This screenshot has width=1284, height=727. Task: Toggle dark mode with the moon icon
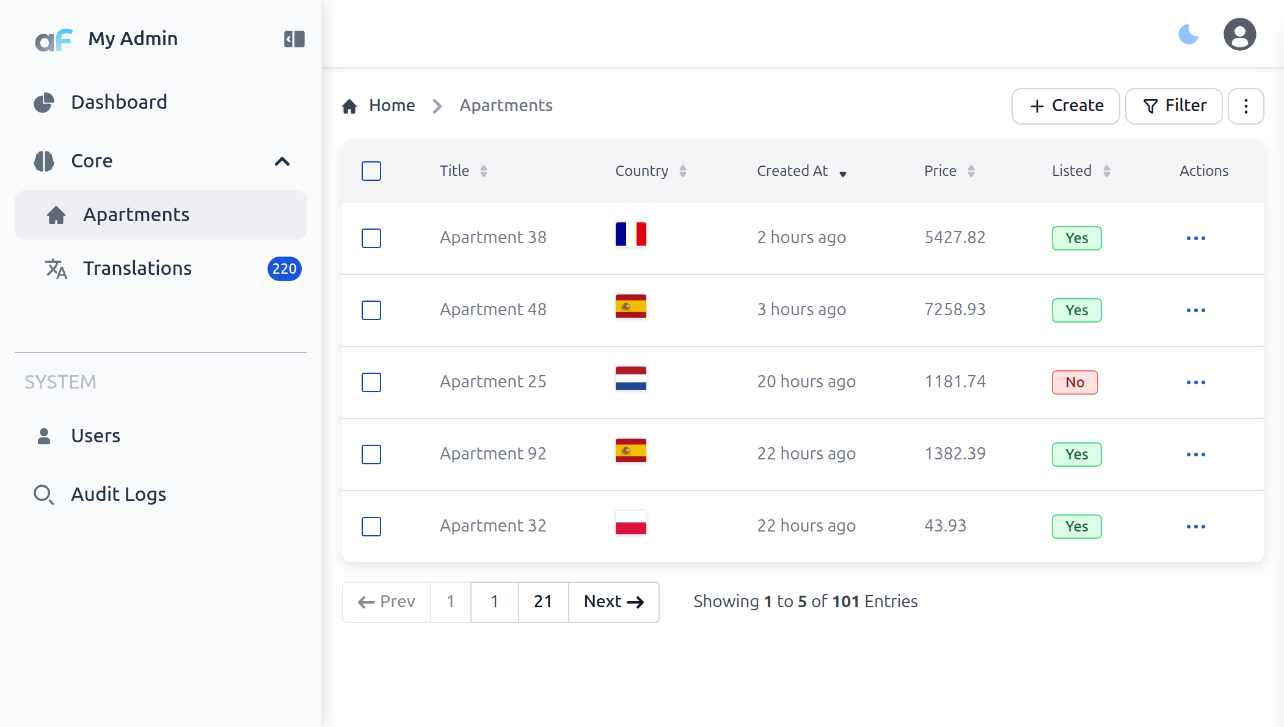click(x=1188, y=34)
